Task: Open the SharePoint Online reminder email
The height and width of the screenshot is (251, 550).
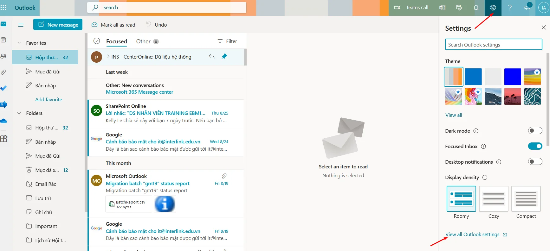Action: click(166, 114)
